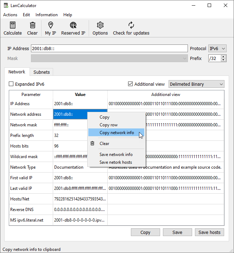
Task: Click the window resize grip in status bar
Action: pos(231,250)
